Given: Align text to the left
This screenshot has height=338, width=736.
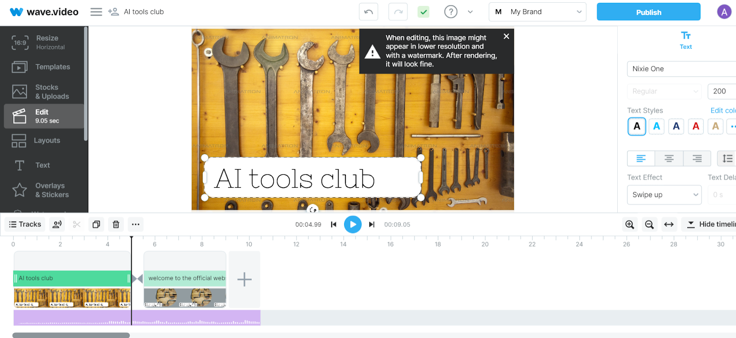Looking at the screenshot, I should (641, 159).
